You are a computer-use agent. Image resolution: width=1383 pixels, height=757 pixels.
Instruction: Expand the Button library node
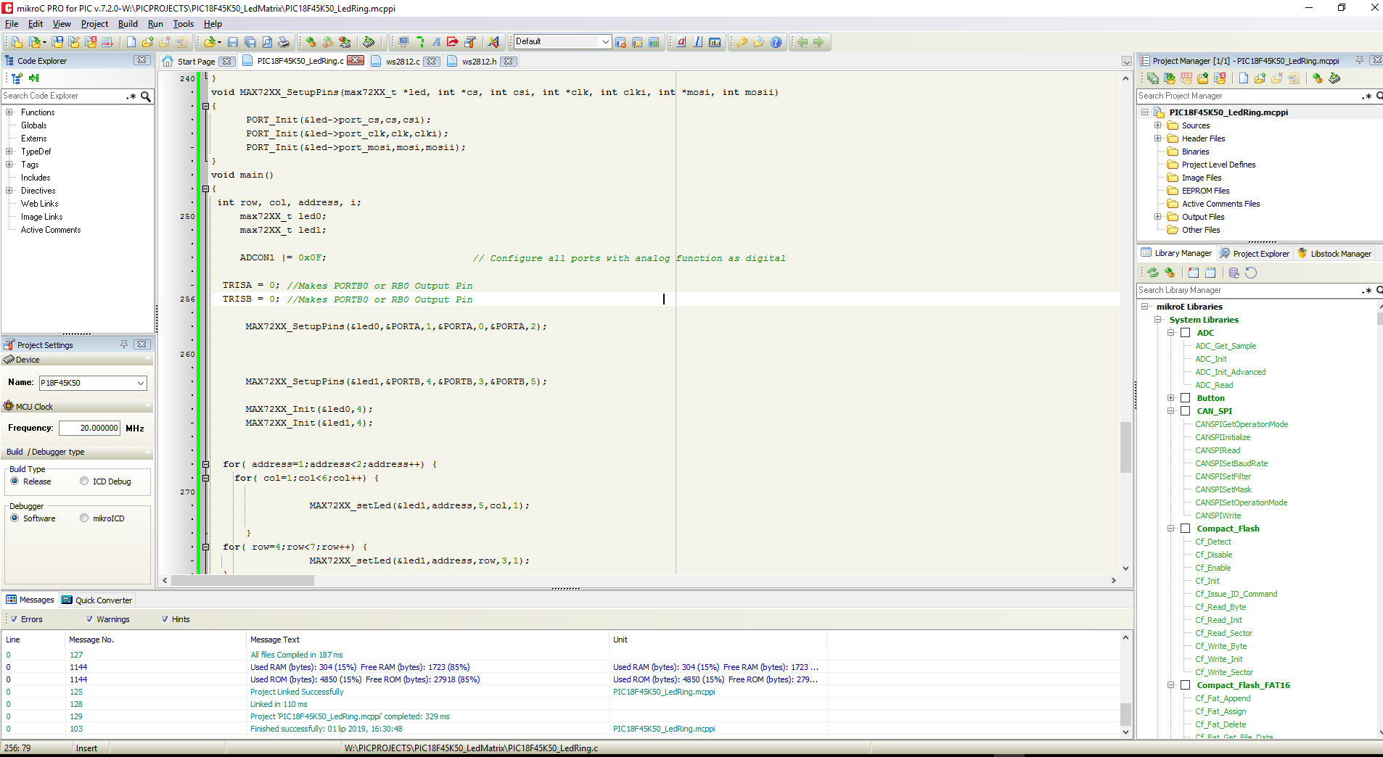coord(1170,398)
